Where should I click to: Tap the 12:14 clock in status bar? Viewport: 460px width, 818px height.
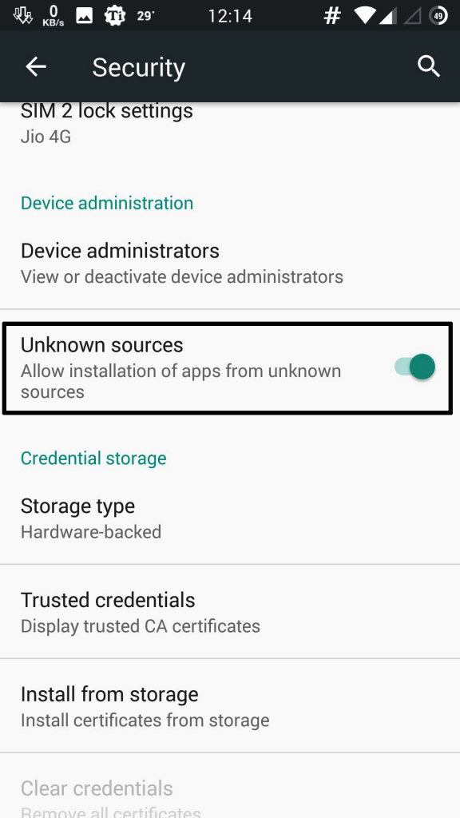[x=230, y=16]
